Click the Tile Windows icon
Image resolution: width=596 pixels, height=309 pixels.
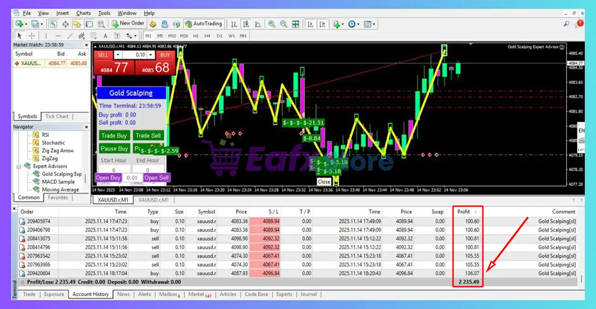(x=296, y=24)
